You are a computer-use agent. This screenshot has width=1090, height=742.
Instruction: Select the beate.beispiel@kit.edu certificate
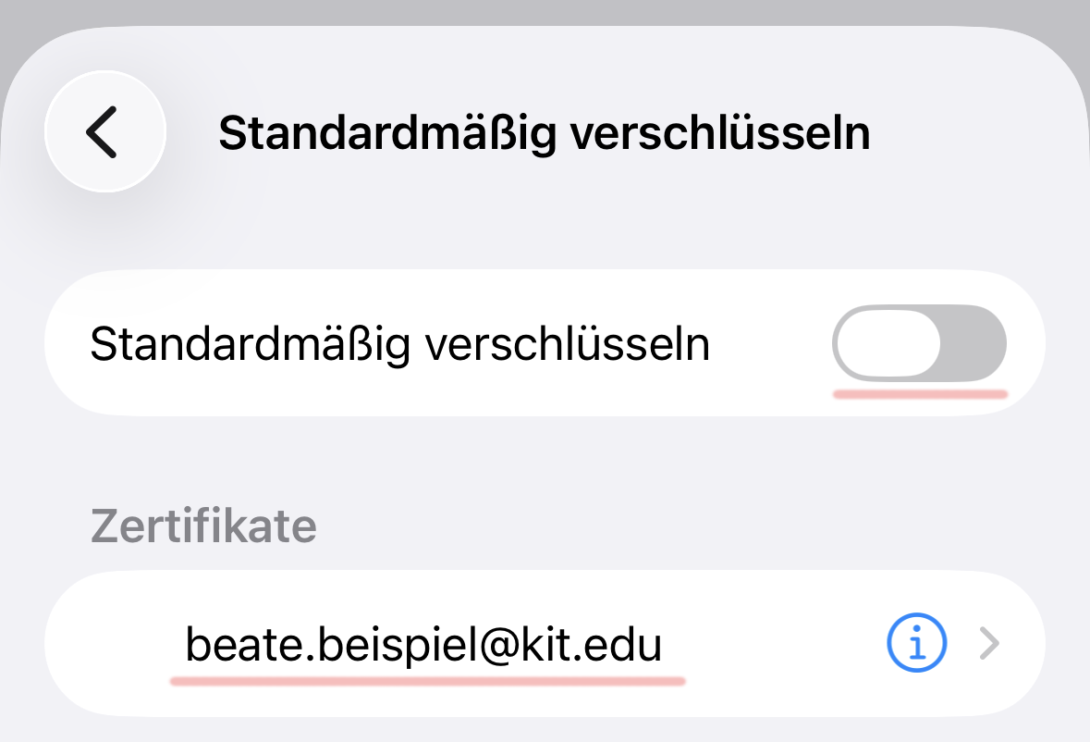(x=424, y=644)
